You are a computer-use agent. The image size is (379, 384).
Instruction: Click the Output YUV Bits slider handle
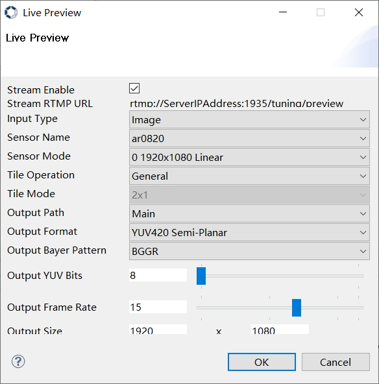tap(201, 276)
